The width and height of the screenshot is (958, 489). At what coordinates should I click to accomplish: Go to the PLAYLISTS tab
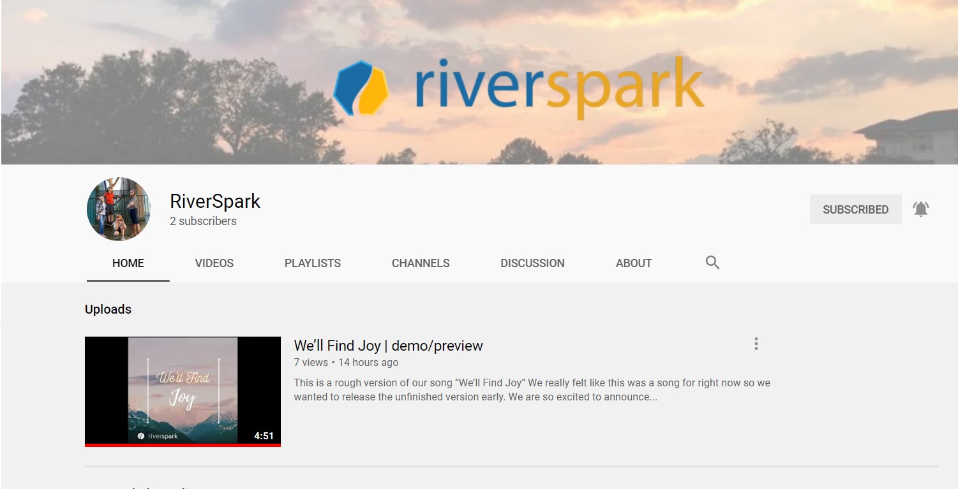point(313,263)
